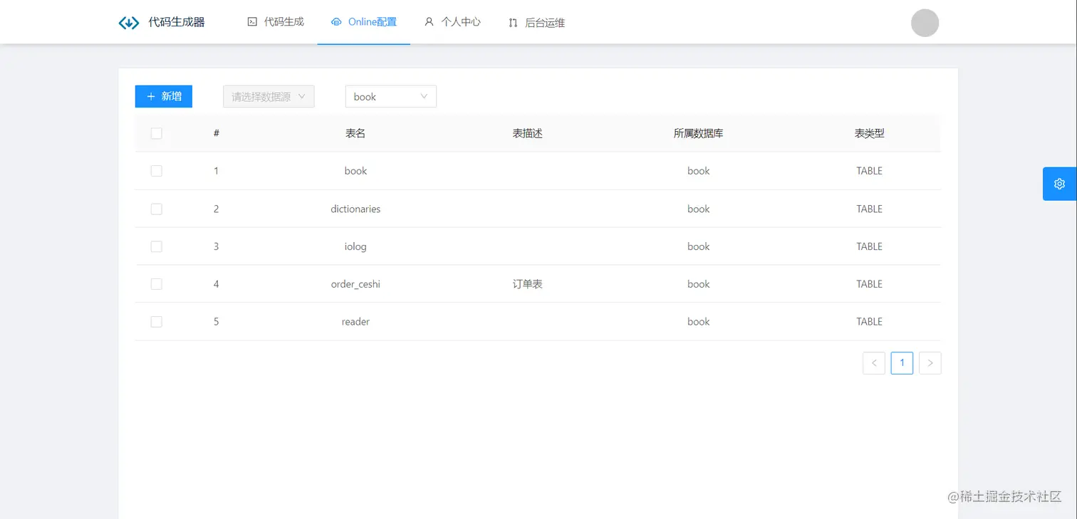Click TABLE type in the iolog row
Screen dimensions: 1077x519
pos(870,246)
